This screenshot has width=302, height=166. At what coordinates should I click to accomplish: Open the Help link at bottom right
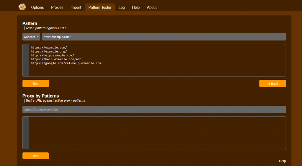[282, 161]
